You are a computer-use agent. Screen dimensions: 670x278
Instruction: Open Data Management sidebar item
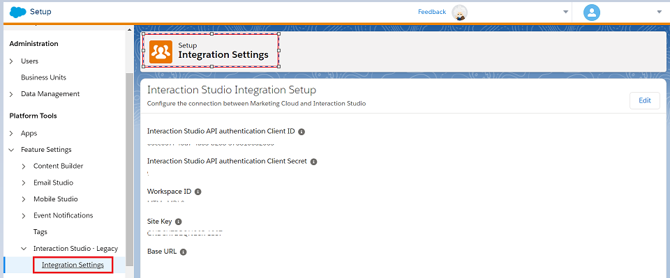(50, 94)
